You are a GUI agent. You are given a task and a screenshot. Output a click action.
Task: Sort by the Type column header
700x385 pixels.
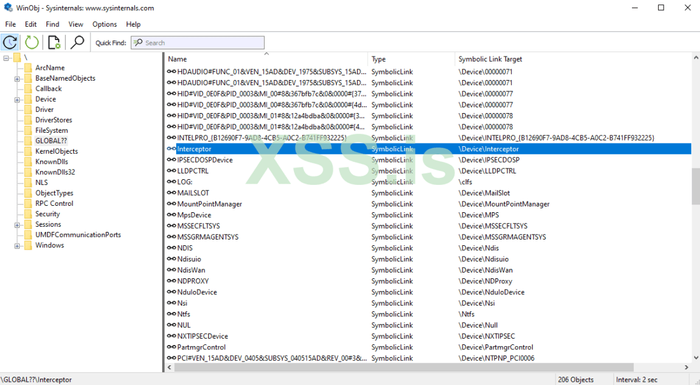411,59
